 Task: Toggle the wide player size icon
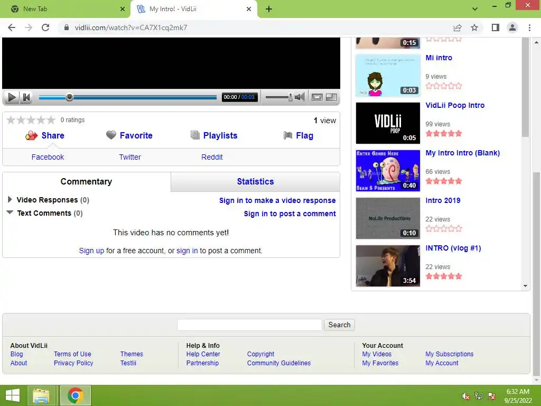pyautogui.click(x=317, y=97)
